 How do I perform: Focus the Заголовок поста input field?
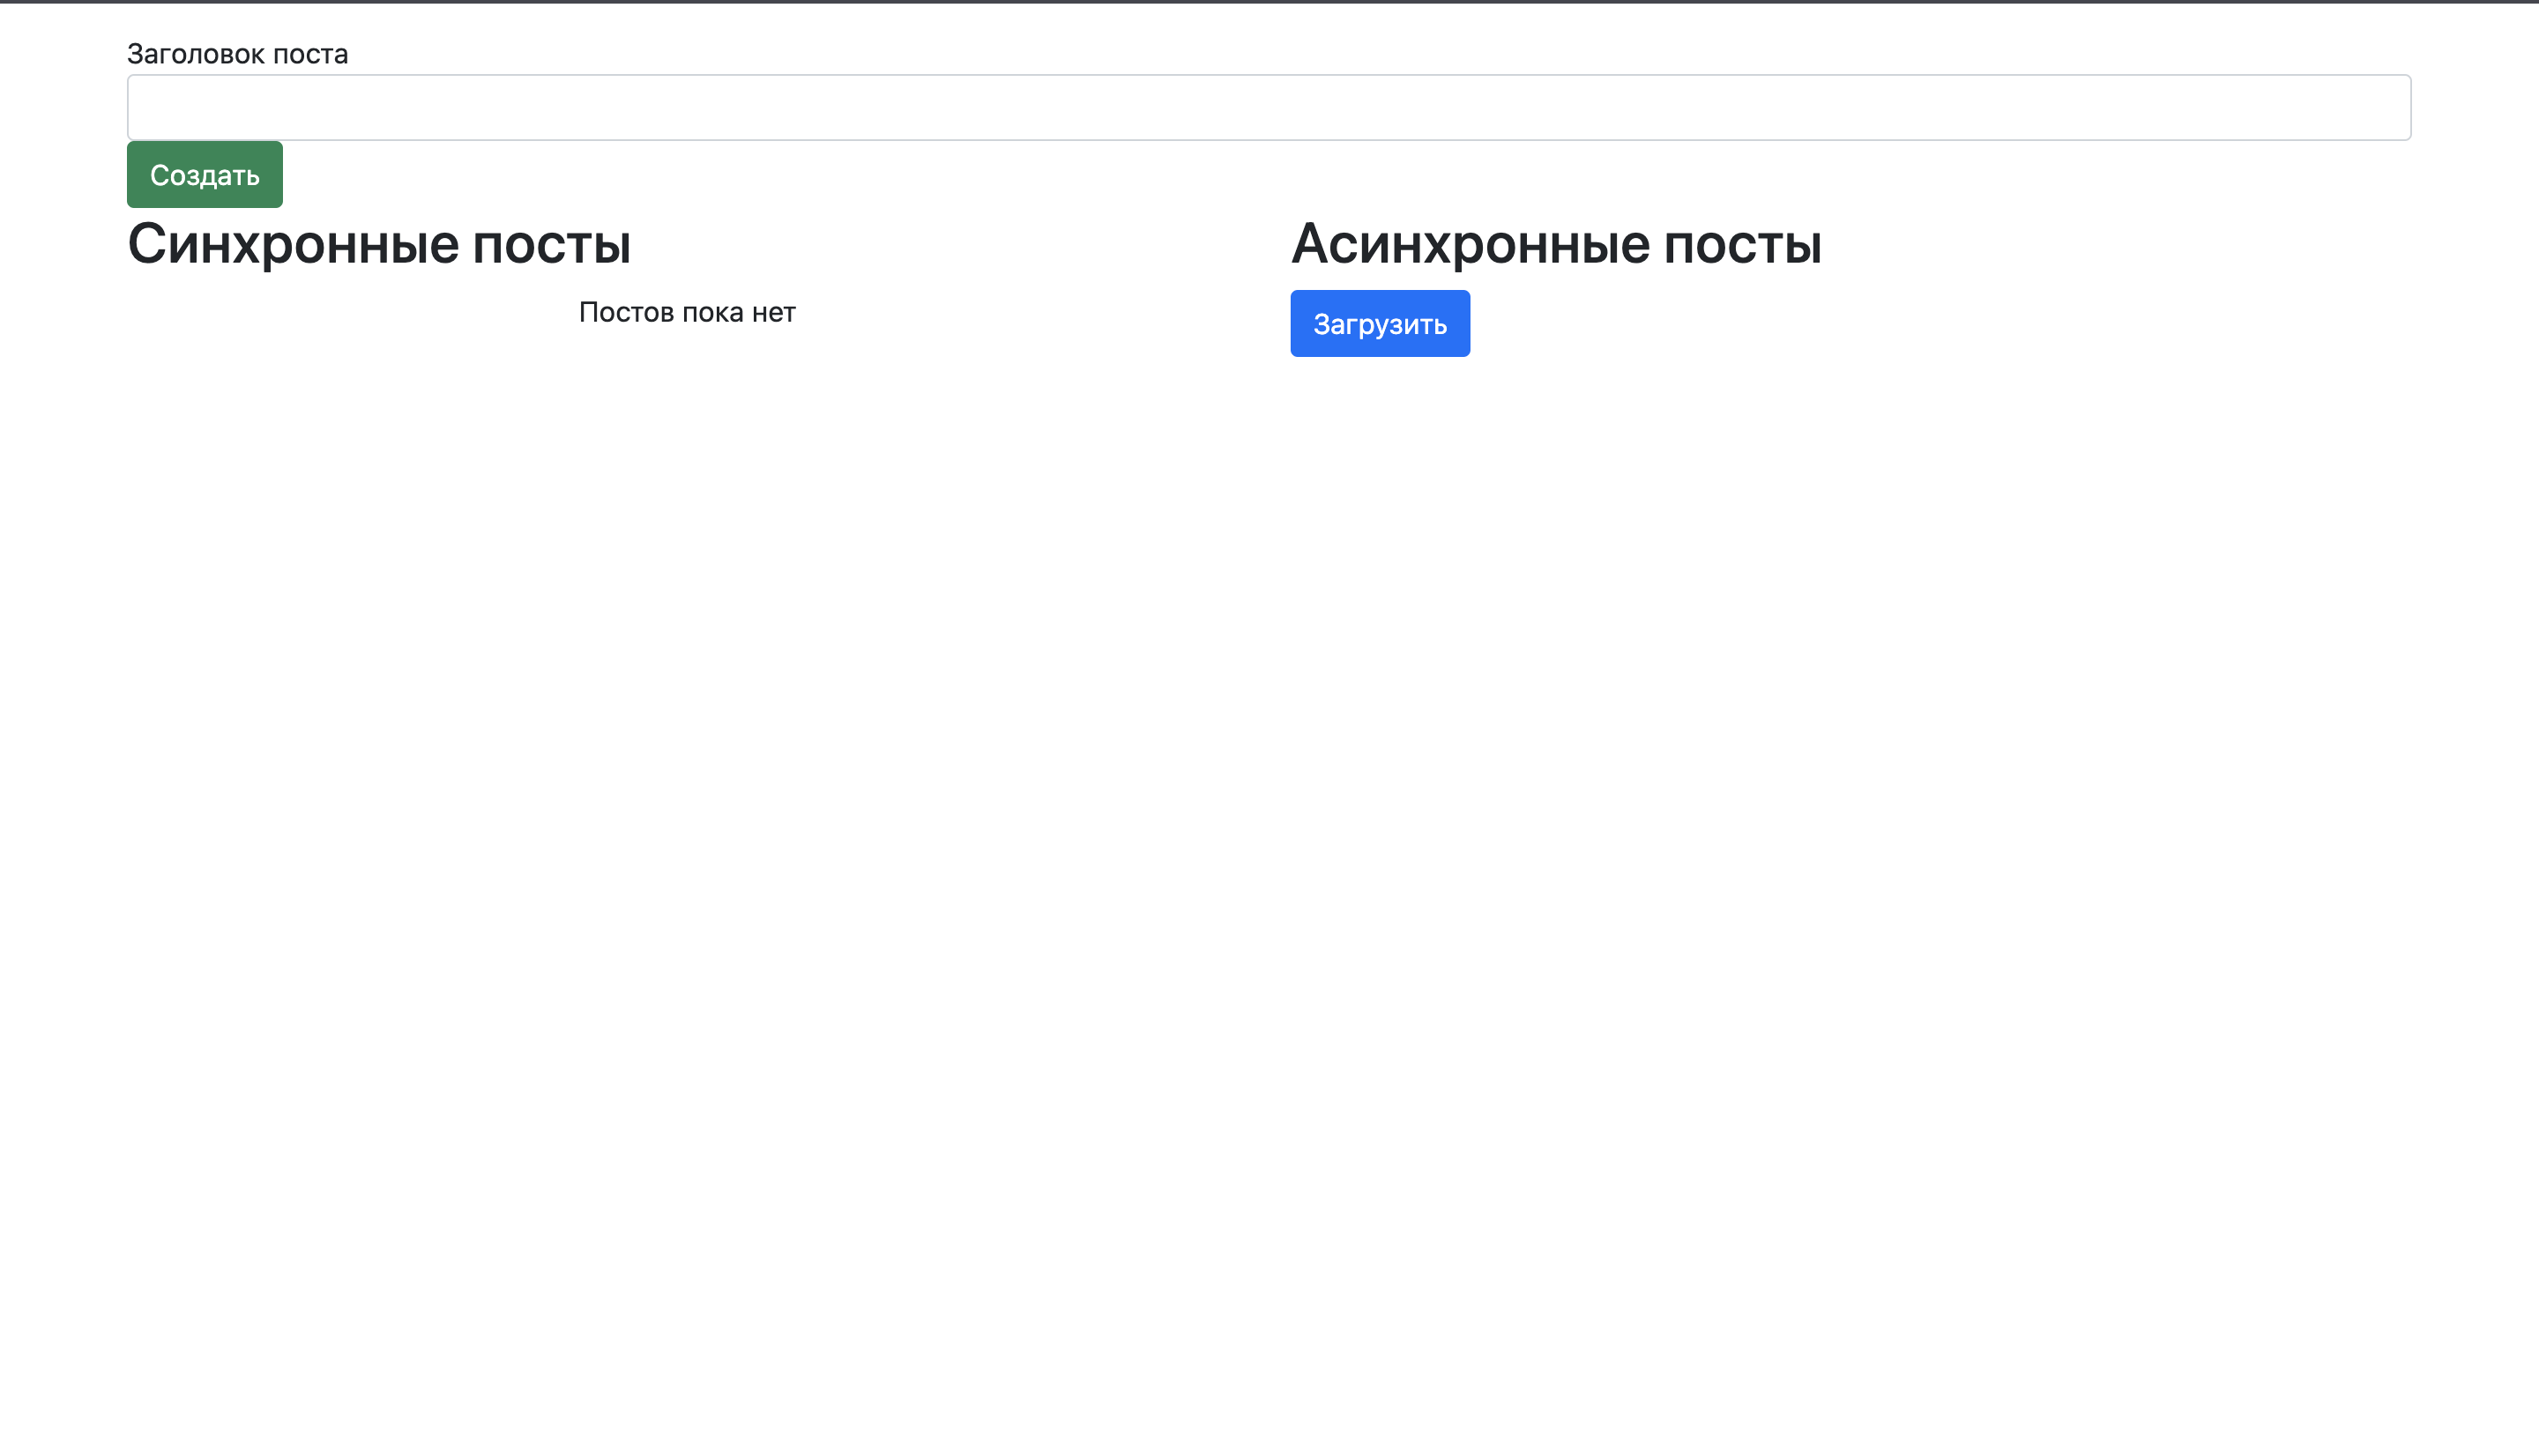point(1268,107)
